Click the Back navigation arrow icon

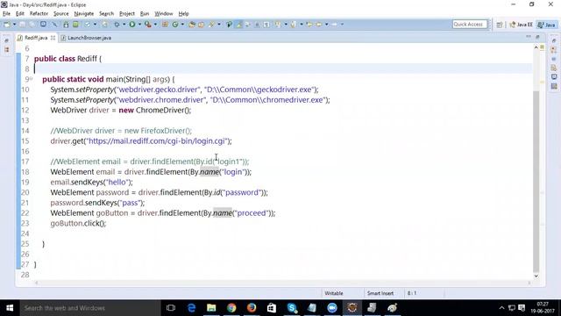319,25
